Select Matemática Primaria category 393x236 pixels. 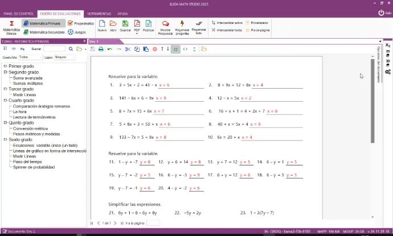coord(43,23)
